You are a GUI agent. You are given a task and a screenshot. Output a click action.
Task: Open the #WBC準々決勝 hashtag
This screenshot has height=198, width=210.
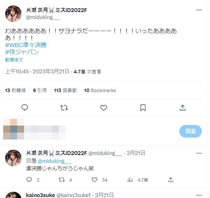click(x=26, y=45)
